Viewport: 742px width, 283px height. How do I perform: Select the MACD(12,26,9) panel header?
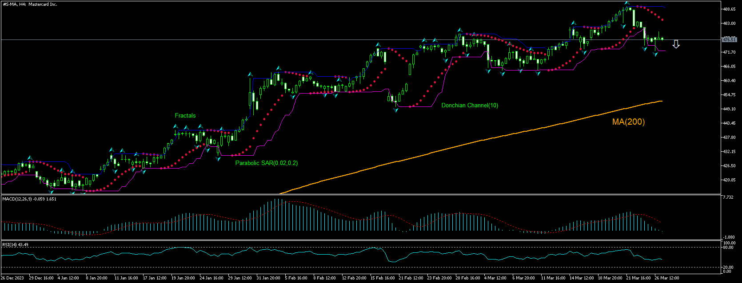coord(29,199)
